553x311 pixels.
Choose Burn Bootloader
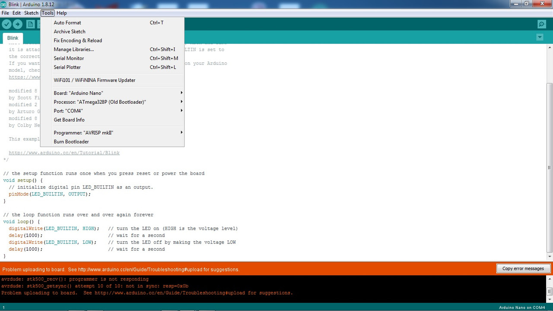tap(112, 142)
